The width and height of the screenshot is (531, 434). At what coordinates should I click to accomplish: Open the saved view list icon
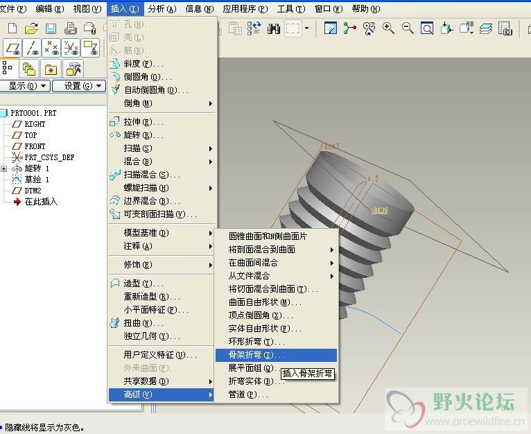click(x=467, y=28)
